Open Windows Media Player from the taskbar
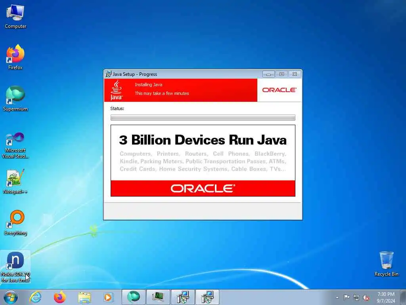Viewport: 406px width, 305px height. pos(108,297)
